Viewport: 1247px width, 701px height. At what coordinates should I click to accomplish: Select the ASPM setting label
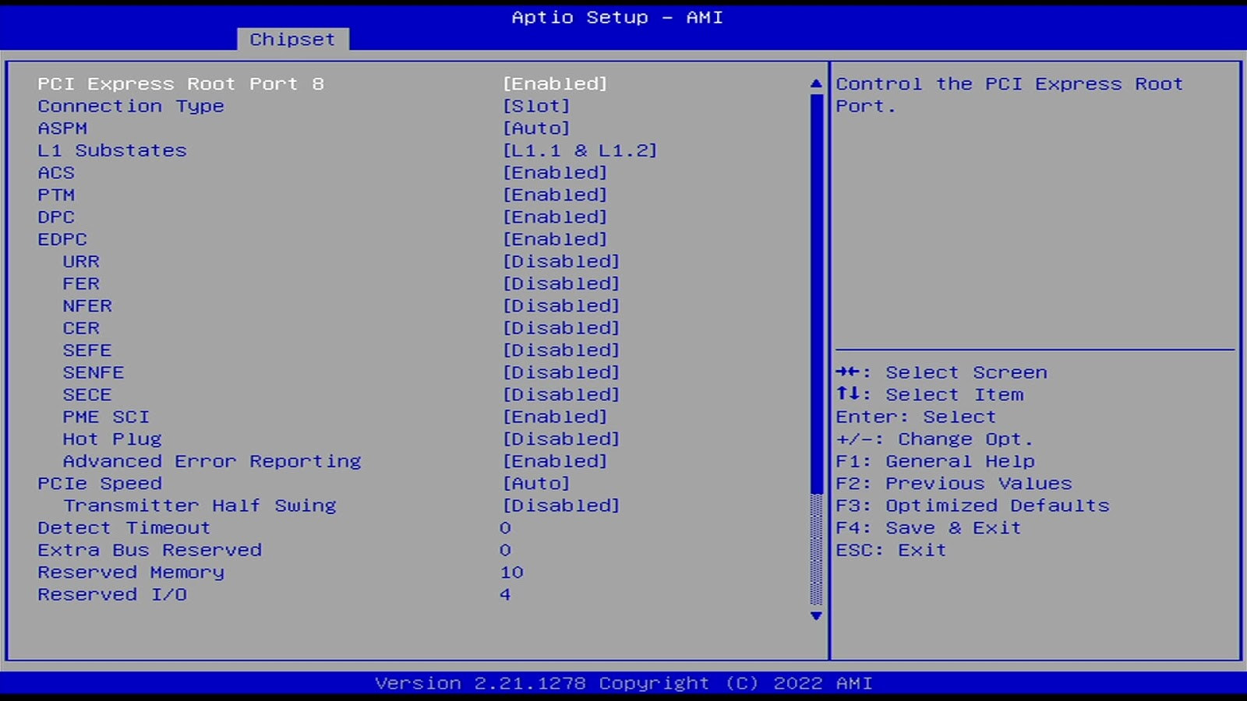tap(62, 128)
